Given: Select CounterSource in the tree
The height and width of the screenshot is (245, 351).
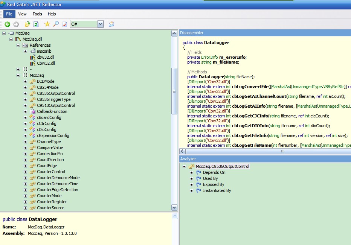Looking at the screenshot, I should point(50,208).
